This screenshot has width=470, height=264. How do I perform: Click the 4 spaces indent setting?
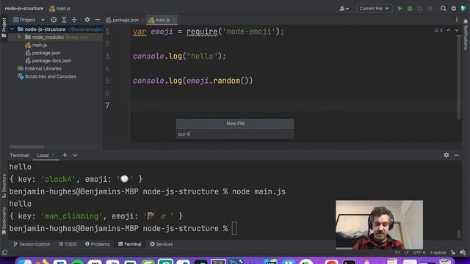coord(438,252)
